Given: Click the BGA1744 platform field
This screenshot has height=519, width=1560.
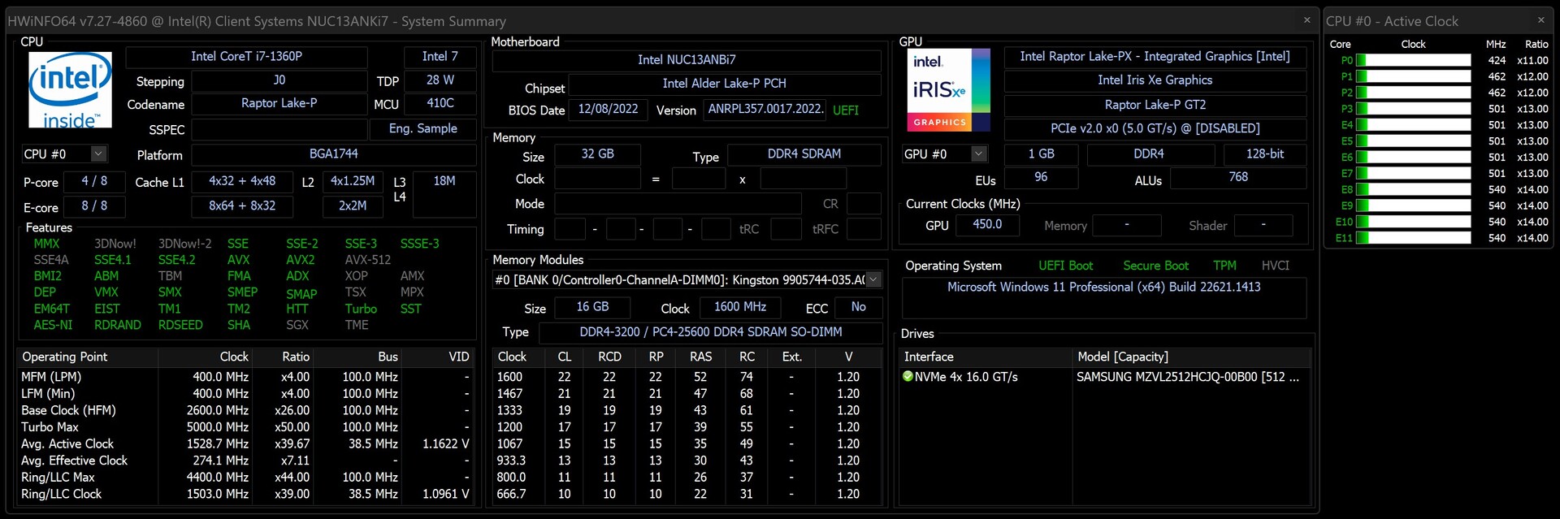Looking at the screenshot, I should [334, 154].
